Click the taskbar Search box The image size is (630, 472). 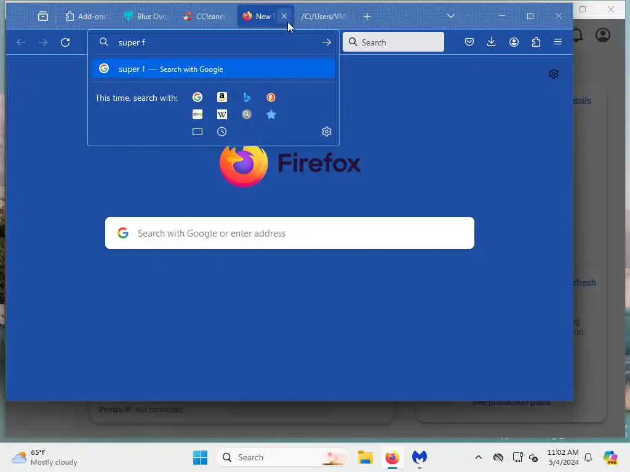pyautogui.click(x=283, y=457)
